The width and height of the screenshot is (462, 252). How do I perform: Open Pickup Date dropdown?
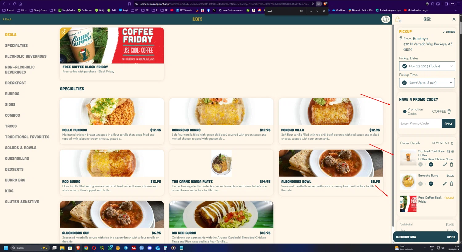427,66
